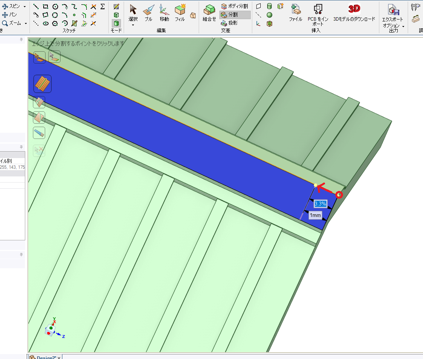Image resolution: width=423 pixels, height=359 pixels.
Task: Select the Pull (プル) tool
Action: pyautogui.click(x=148, y=13)
